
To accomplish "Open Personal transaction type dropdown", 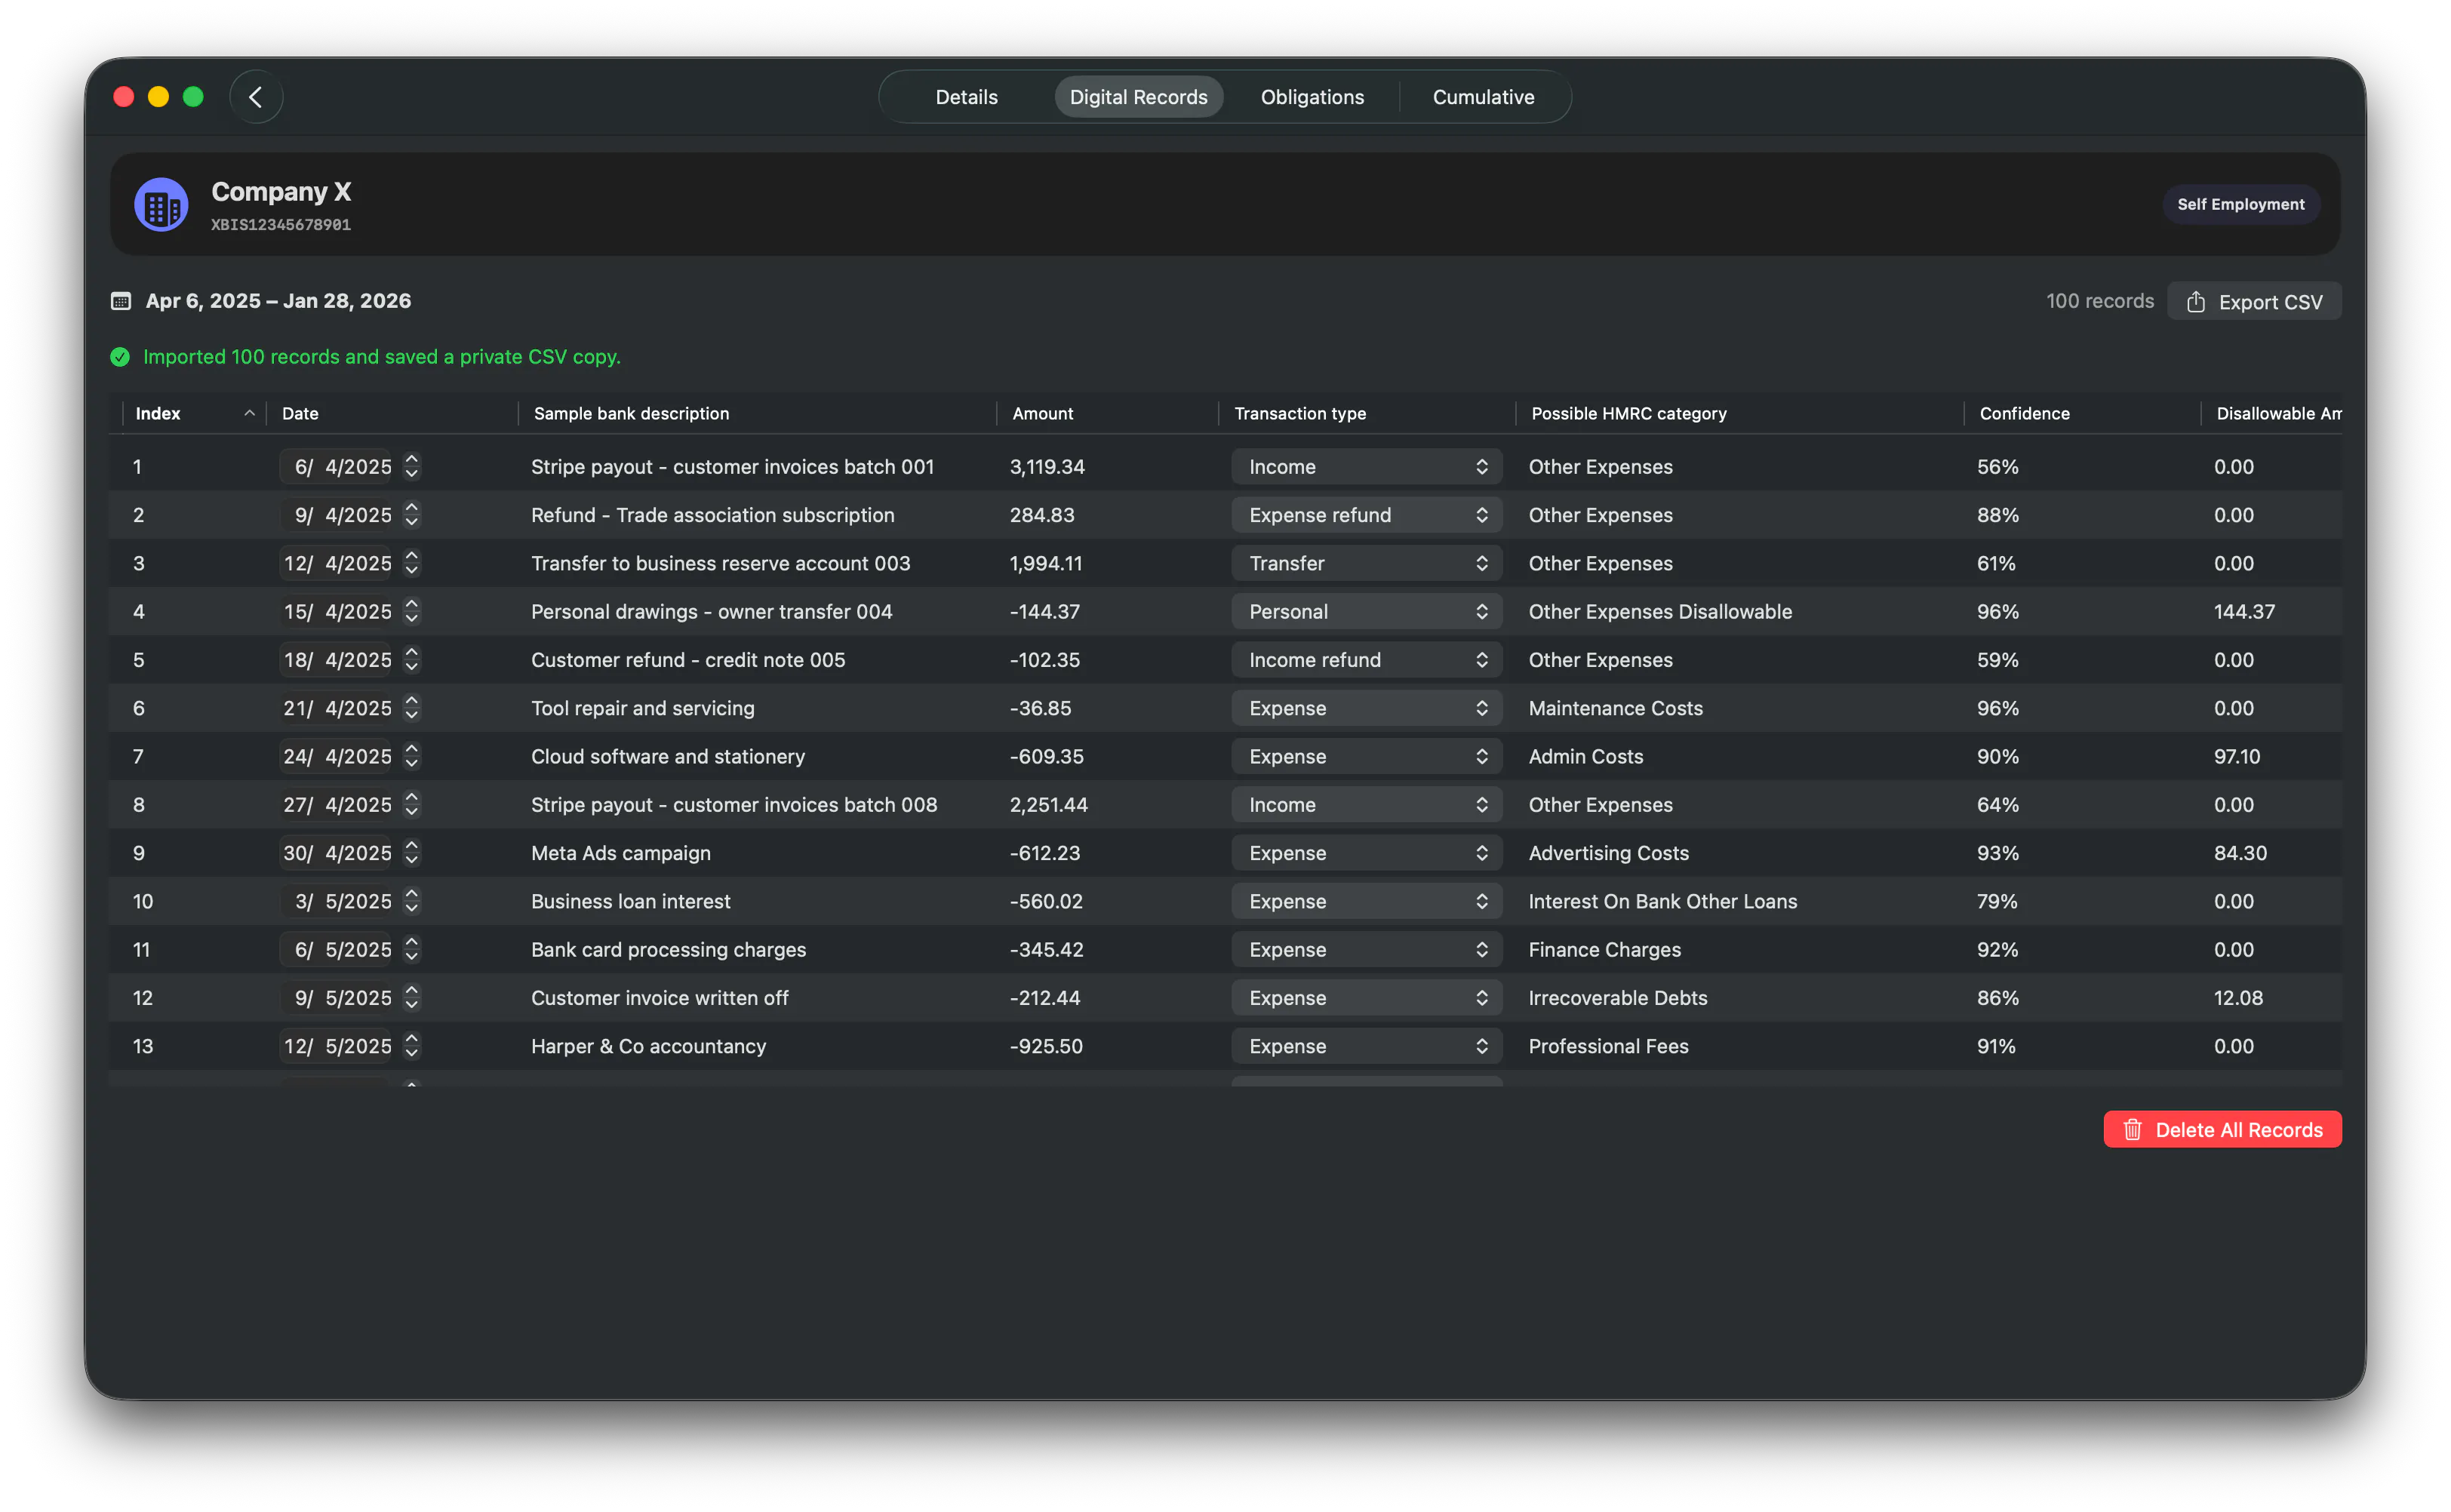I will pyautogui.click(x=1366, y=612).
